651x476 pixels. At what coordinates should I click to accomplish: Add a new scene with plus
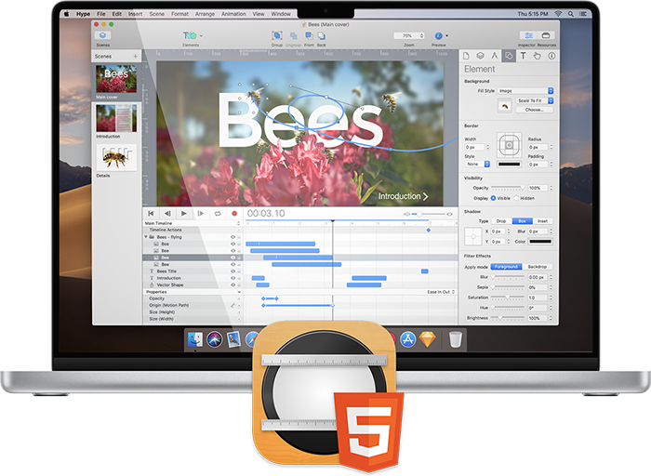pyautogui.click(x=136, y=56)
